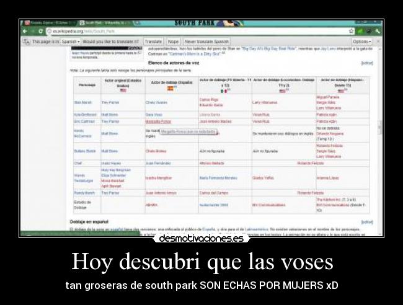Open the Stan Marsh character link

(x=82, y=102)
